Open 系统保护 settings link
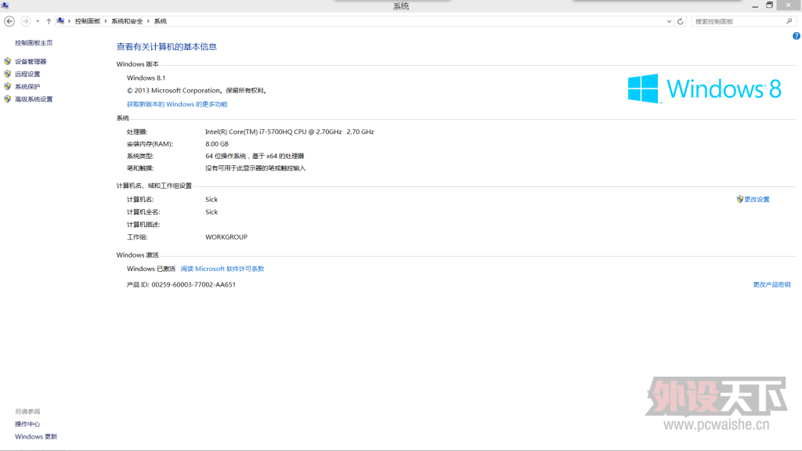The width and height of the screenshot is (802, 451). (x=27, y=86)
